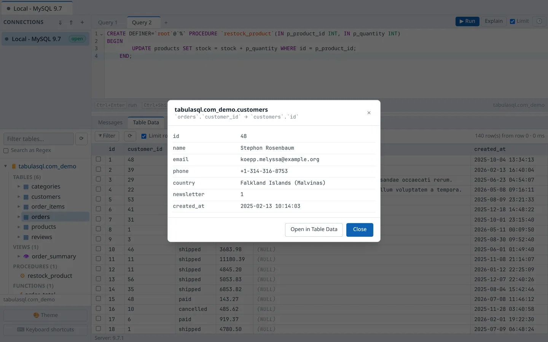
Task: Click the country value Falkland Islands (Malvinas)
Action: [x=283, y=183]
